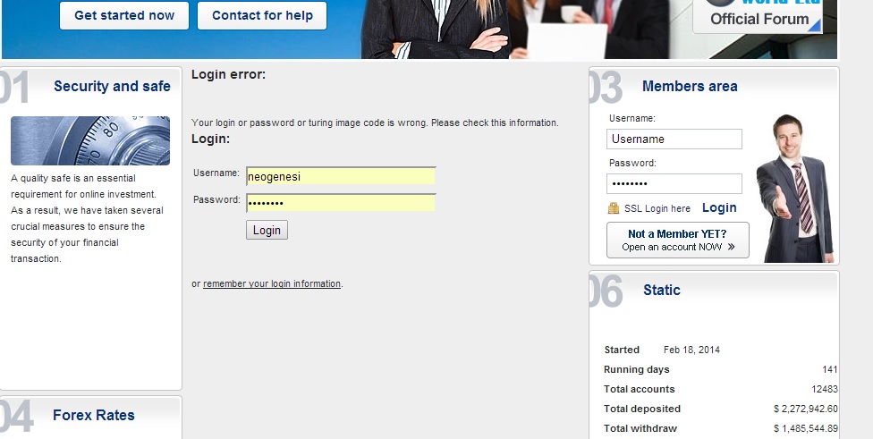This screenshot has width=873, height=439.
Task: Select the Static section heading
Action: tap(662, 291)
